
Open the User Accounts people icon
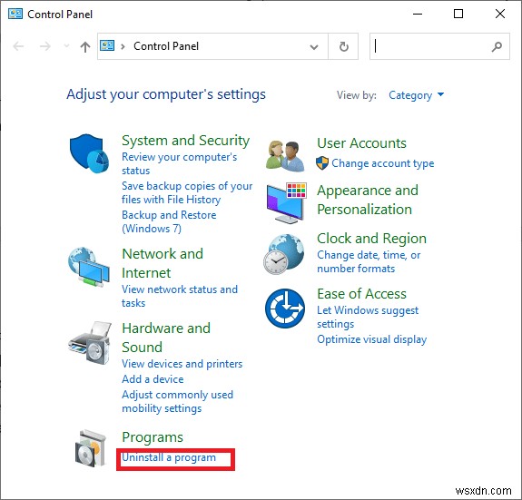tap(285, 156)
